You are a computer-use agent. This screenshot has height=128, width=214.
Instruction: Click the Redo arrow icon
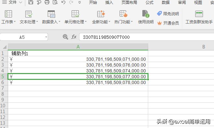pyautogui.click(x=71, y=2)
